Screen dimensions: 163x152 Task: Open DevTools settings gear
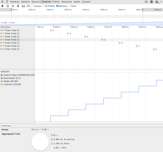pos(151,2)
